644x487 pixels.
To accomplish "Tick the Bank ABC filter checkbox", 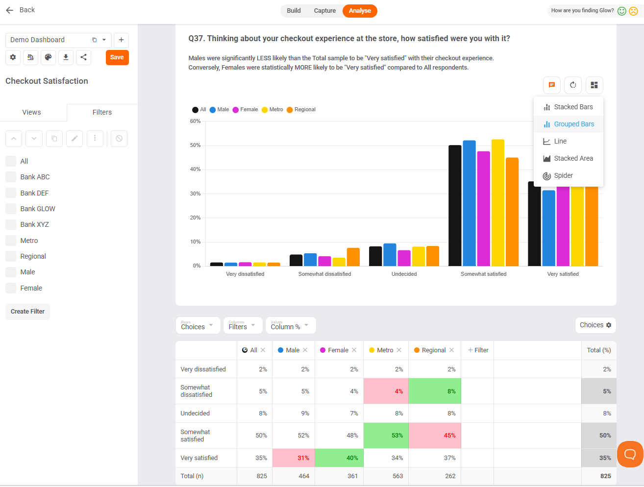I will (11, 177).
